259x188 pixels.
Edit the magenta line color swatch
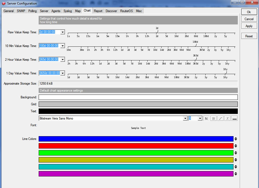pos(136,173)
